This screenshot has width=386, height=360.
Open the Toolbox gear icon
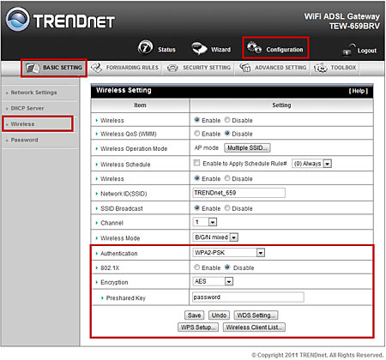click(x=321, y=68)
